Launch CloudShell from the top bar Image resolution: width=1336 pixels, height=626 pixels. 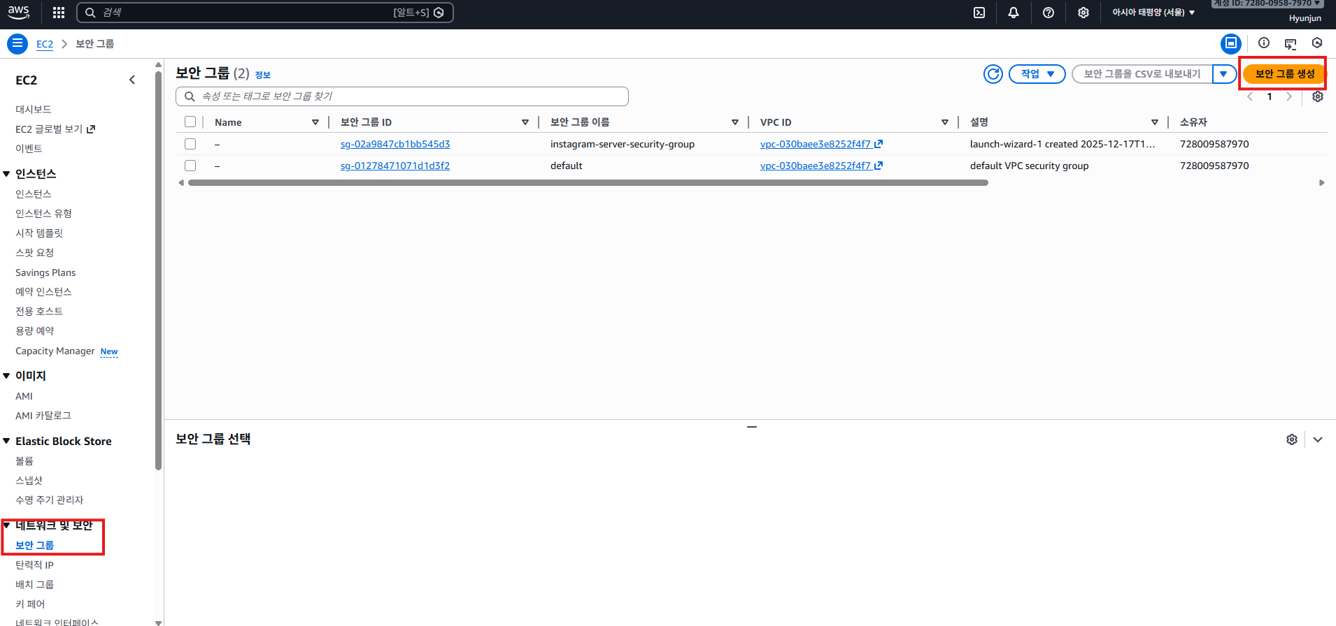[x=979, y=13]
